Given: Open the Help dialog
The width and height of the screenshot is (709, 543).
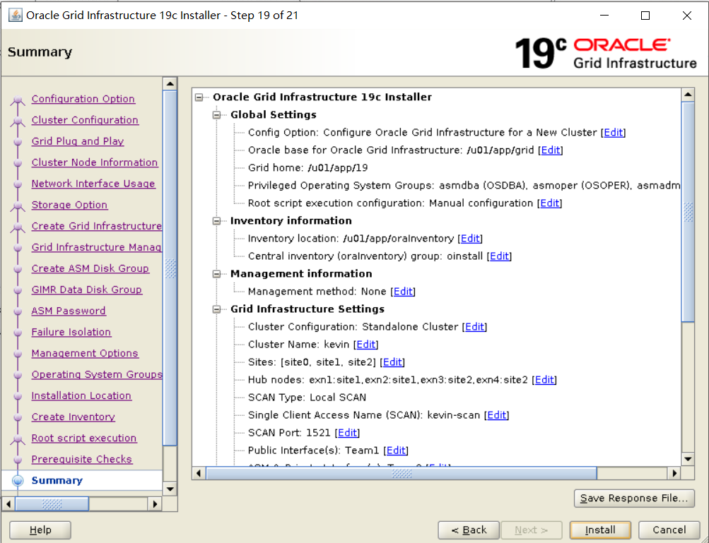Looking at the screenshot, I should point(40,530).
